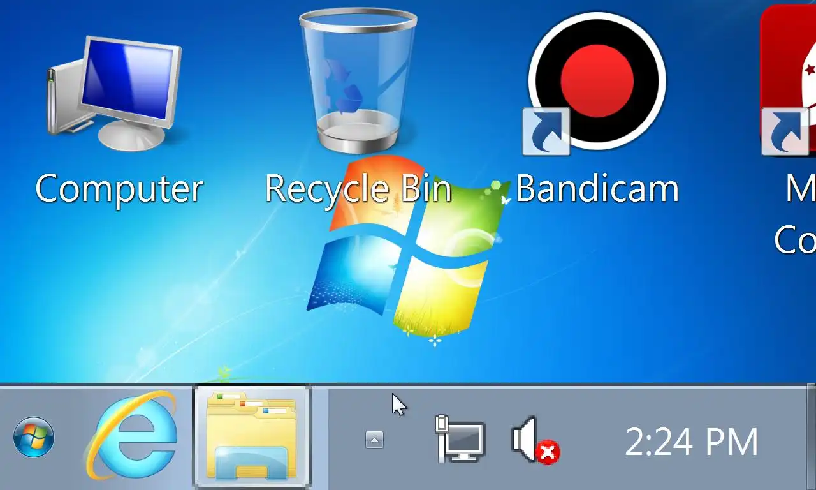This screenshot has width=816, height=490.
Task: Open the clock showing 2:24 PM
Action: point(692,442)
